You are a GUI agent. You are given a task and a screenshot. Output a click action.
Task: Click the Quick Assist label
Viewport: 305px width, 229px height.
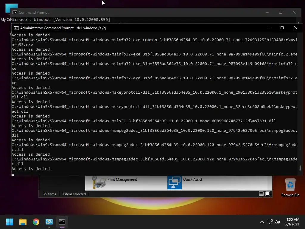tap(193, 179)
